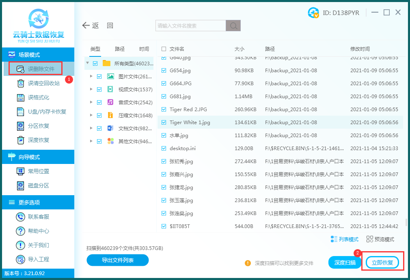Uncheck the 音频文件(2542) checkbox
The height and width of the screenshot is (280, 410).
[99, 102]
